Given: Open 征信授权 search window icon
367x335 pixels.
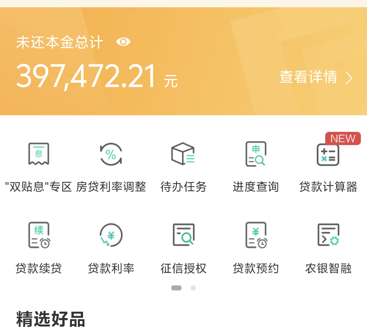Looking at the screenshot, I should click(183, 235).
